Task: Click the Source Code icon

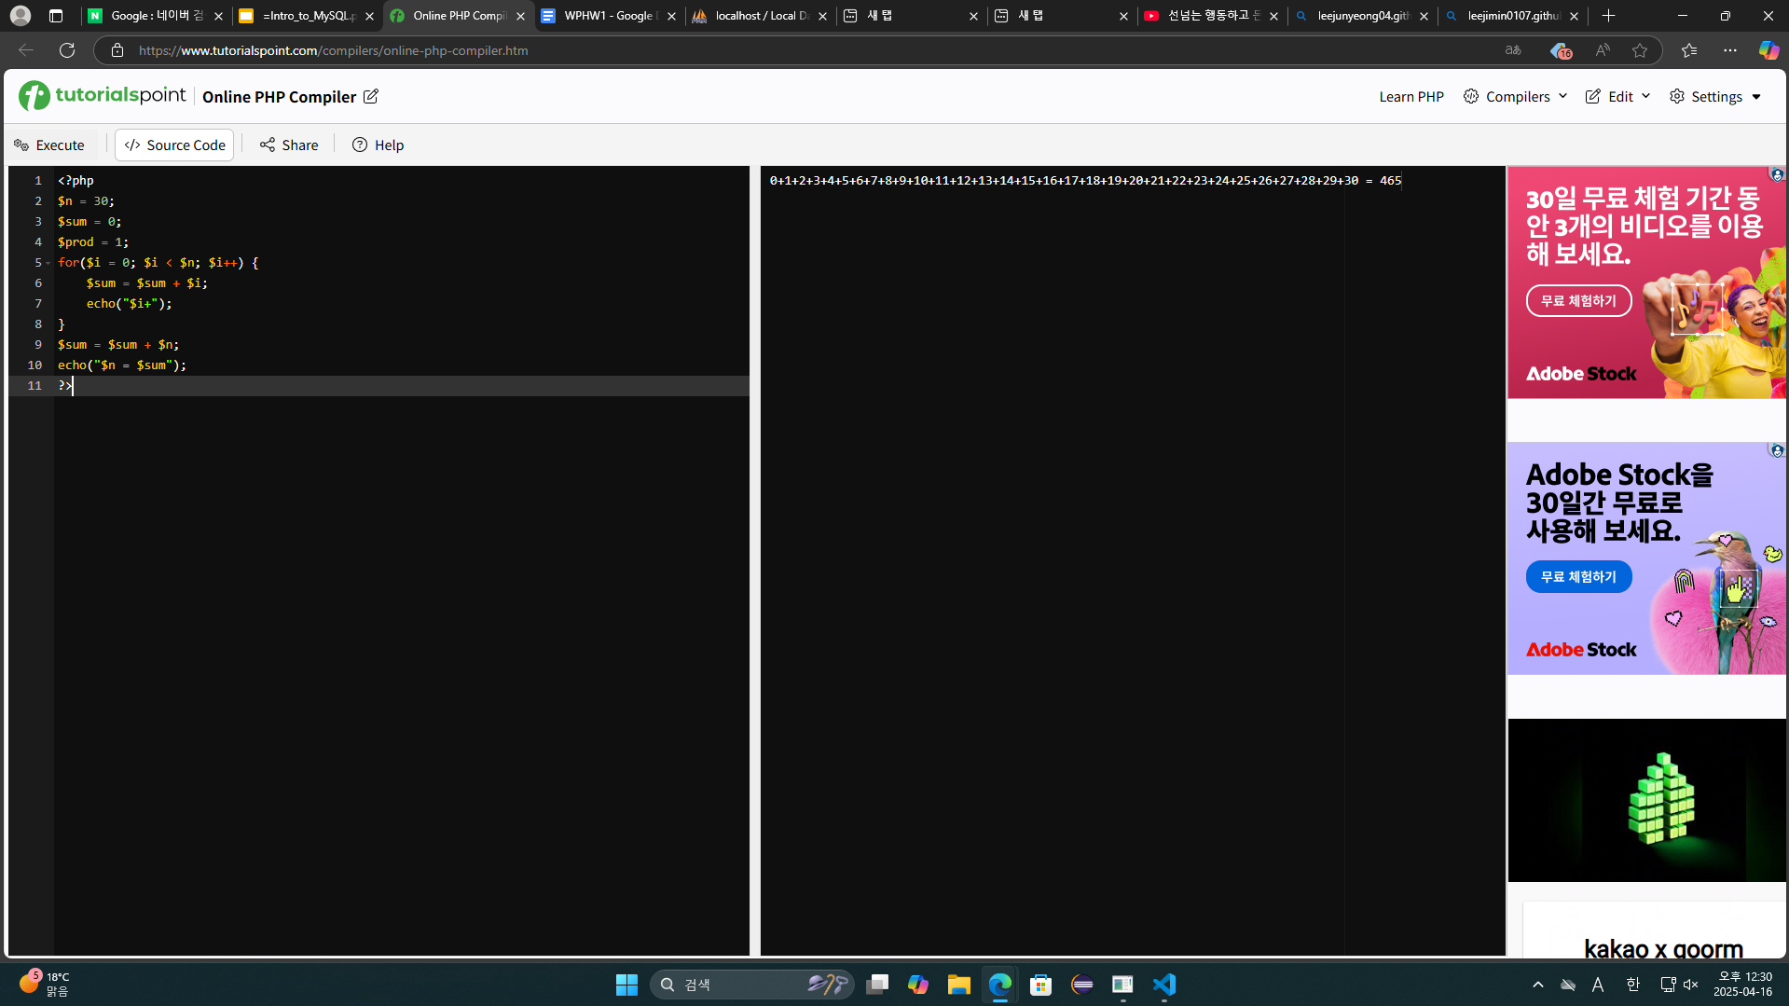Action: [x=133, y=145]
